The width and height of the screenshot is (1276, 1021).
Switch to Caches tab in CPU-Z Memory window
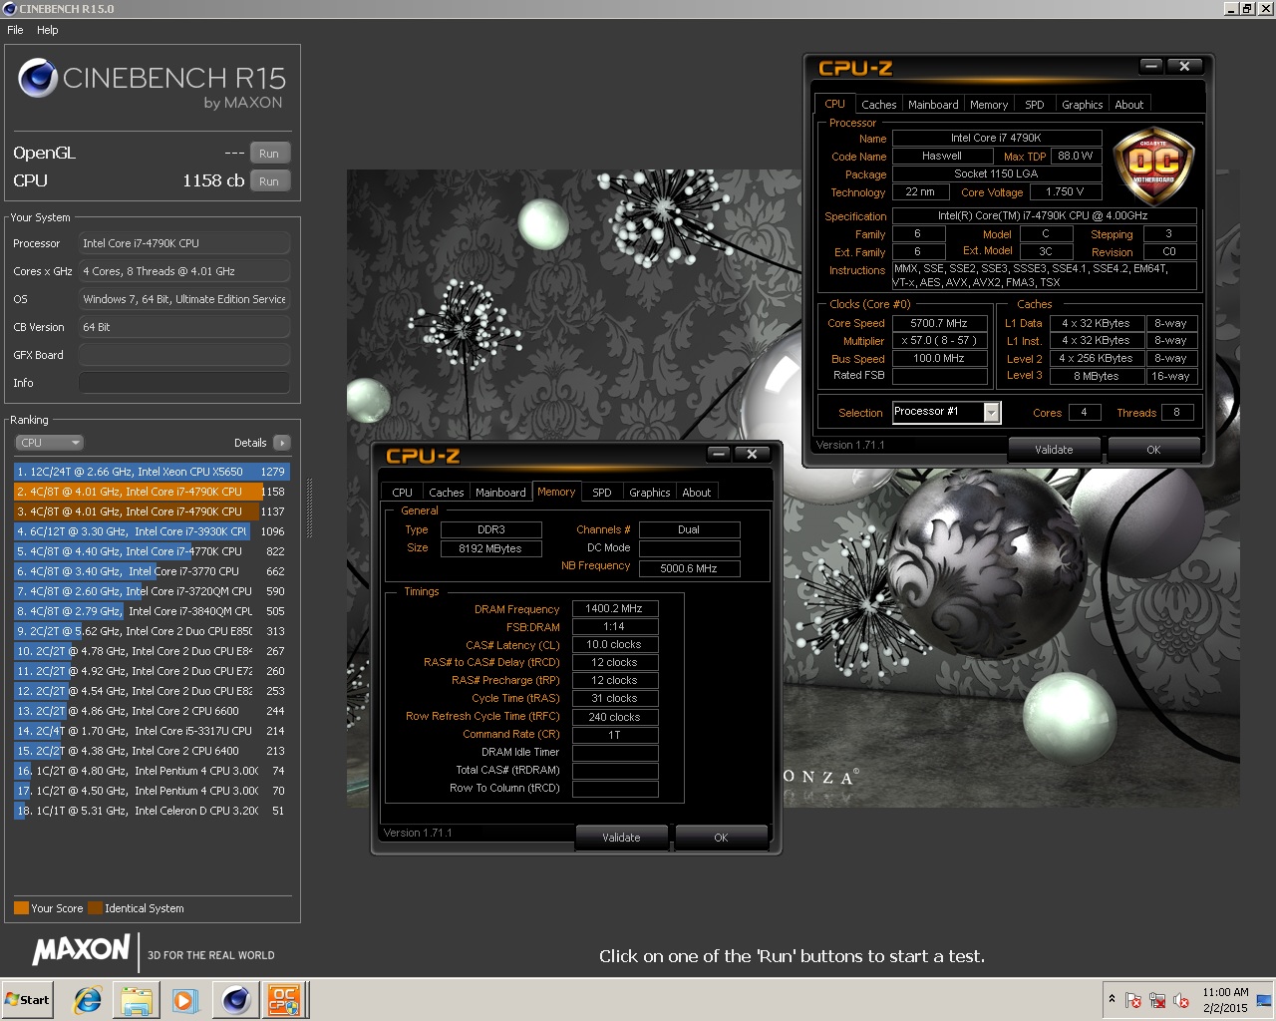[x=446, y=493]
